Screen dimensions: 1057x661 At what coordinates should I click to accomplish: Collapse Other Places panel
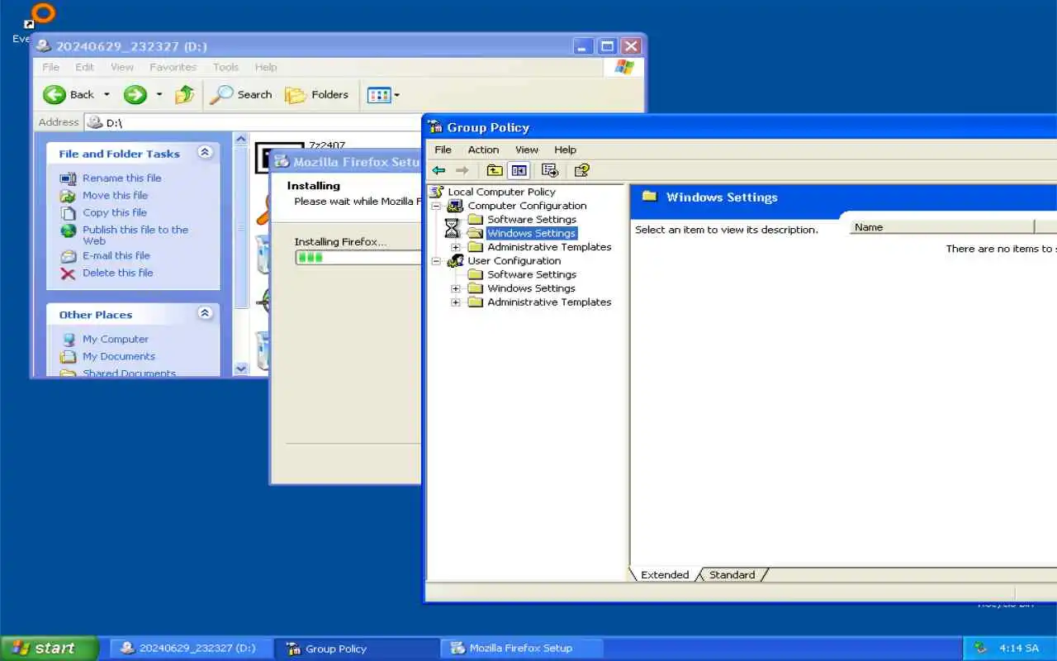tap(205, 314)
